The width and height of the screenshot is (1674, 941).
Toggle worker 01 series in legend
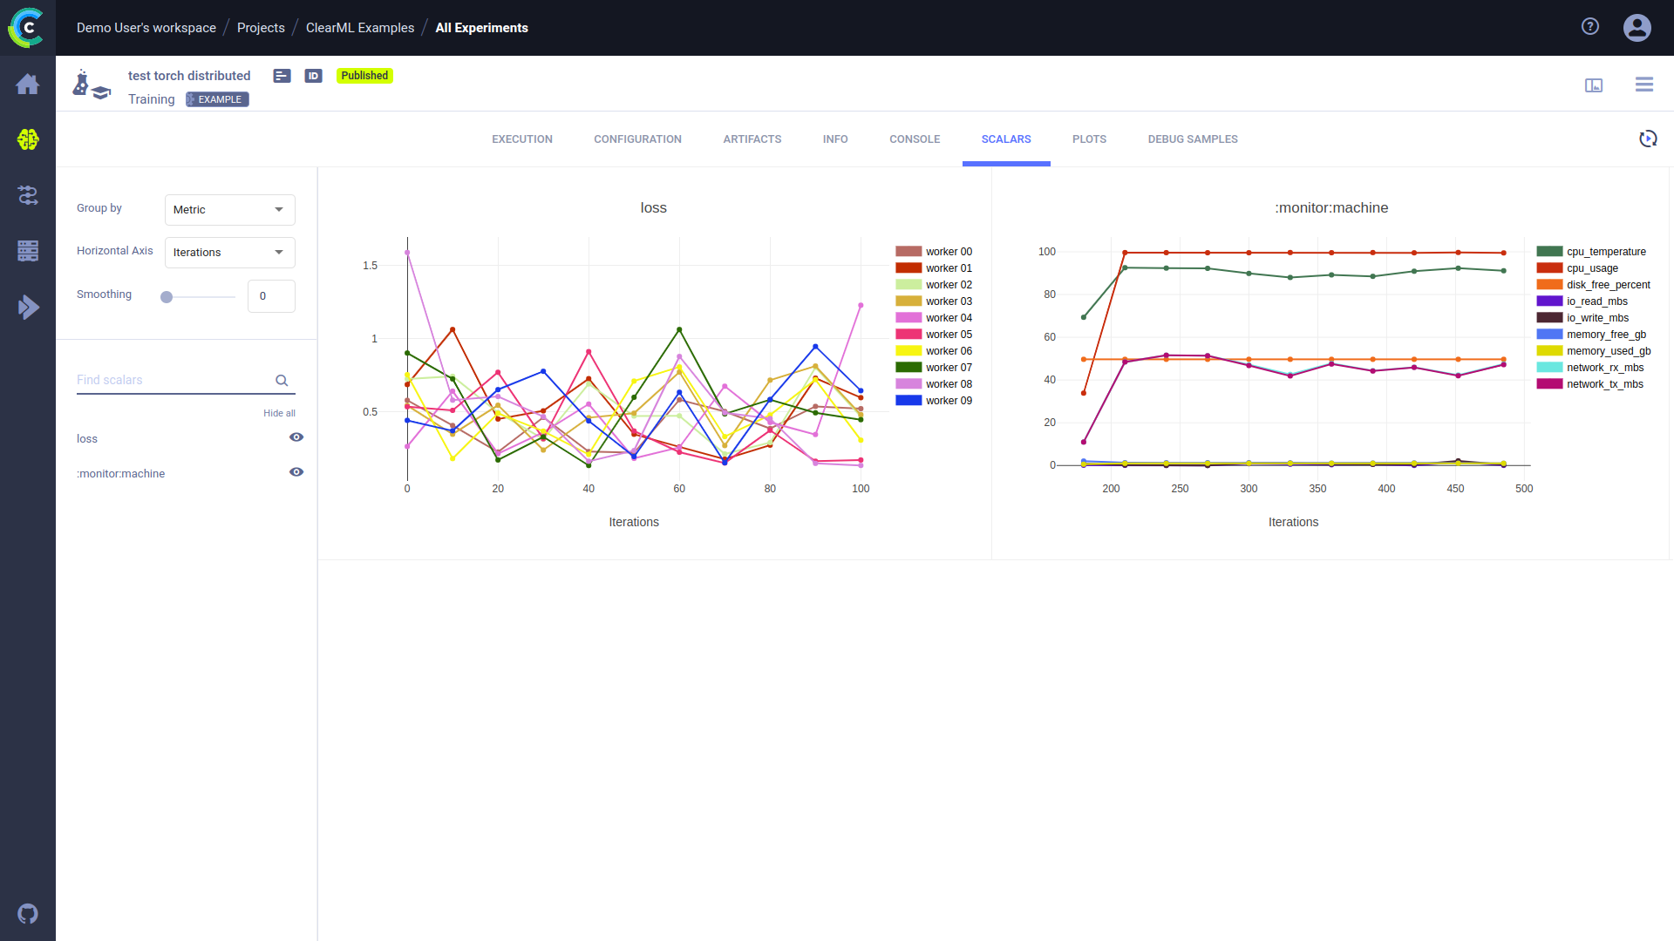click(x=934, y=268)
